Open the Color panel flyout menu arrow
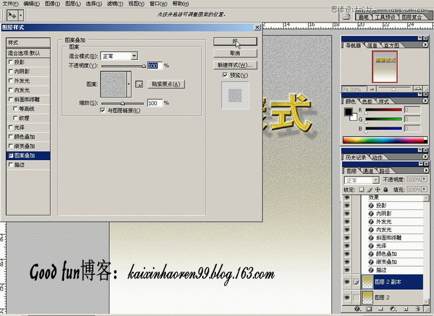Screen dimensions: 434x316 [x=425, y=101]
